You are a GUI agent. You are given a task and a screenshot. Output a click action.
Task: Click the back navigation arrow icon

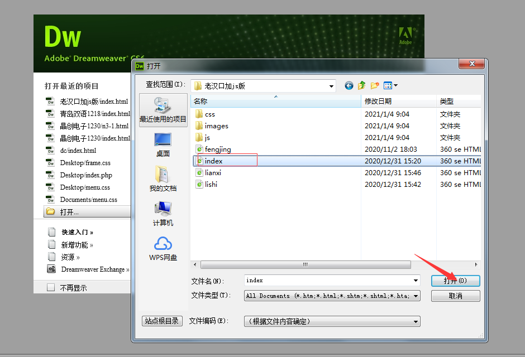349,85
